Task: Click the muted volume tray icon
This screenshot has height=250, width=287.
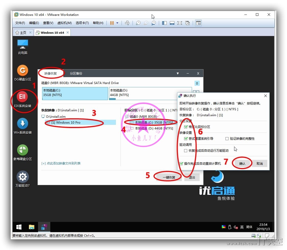Action: (236, 227)
